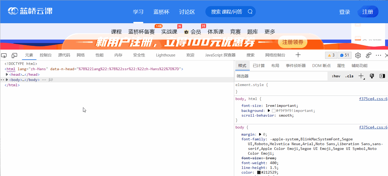The width and height of the screenshot is (388, 176).
Task: Toggle computed styles sidebar icon
Action: pos(382,76)
